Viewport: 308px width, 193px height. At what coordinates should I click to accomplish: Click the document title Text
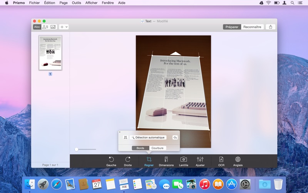(x=148, y=21)
